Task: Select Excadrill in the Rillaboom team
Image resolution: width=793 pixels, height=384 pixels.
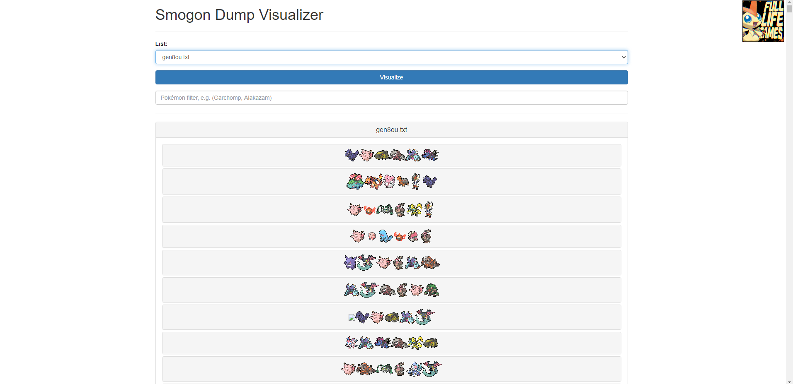Action: pos(387,290)
